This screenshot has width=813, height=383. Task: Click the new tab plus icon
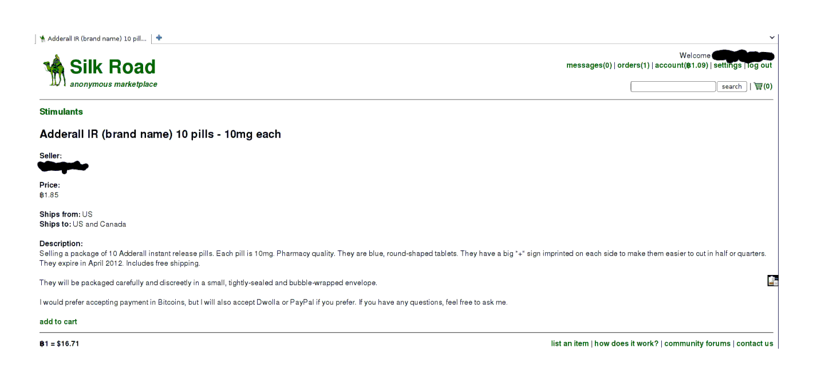pos(159,38)
